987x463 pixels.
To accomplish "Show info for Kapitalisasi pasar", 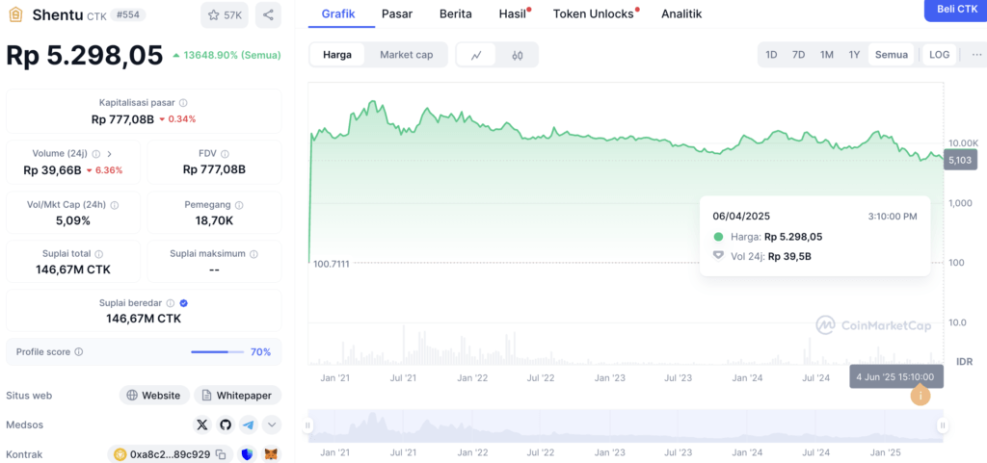I will point(183,102).
